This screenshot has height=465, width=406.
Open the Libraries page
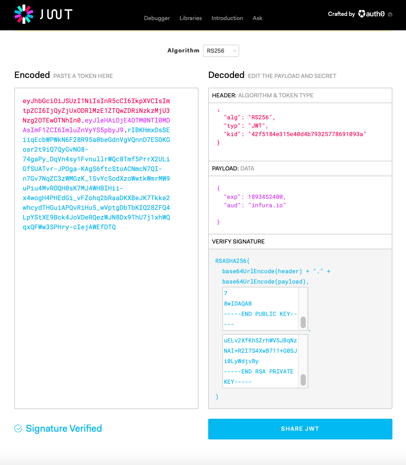point(190,18)
